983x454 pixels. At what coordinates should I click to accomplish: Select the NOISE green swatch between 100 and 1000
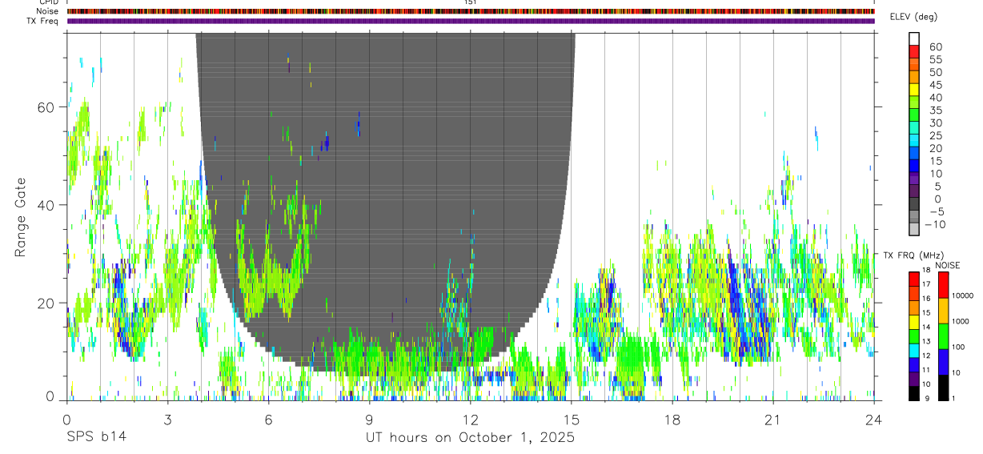[x=943, y=335]
